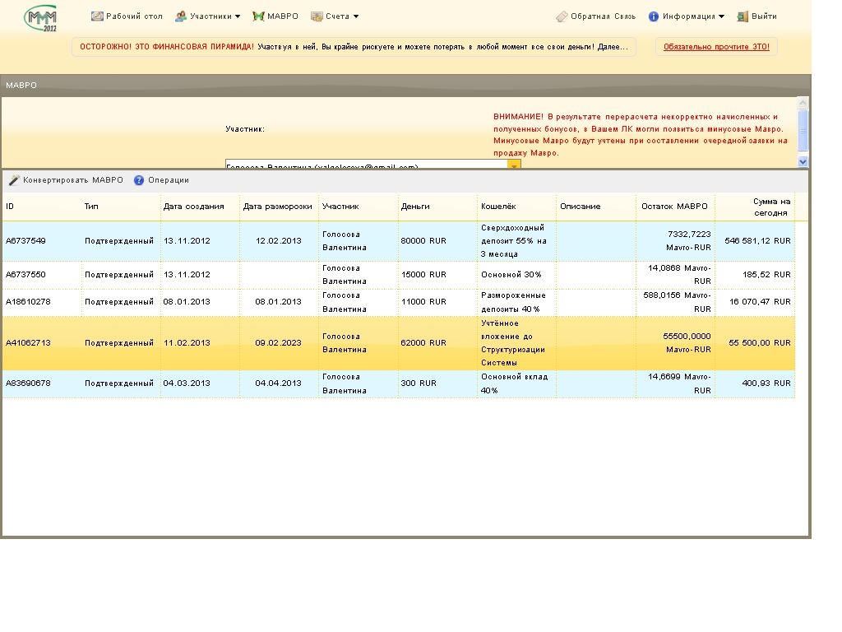Click the Основной вклад 40% cell
The height and width of the screenshot is (632, 842).
tap(516, 383)
